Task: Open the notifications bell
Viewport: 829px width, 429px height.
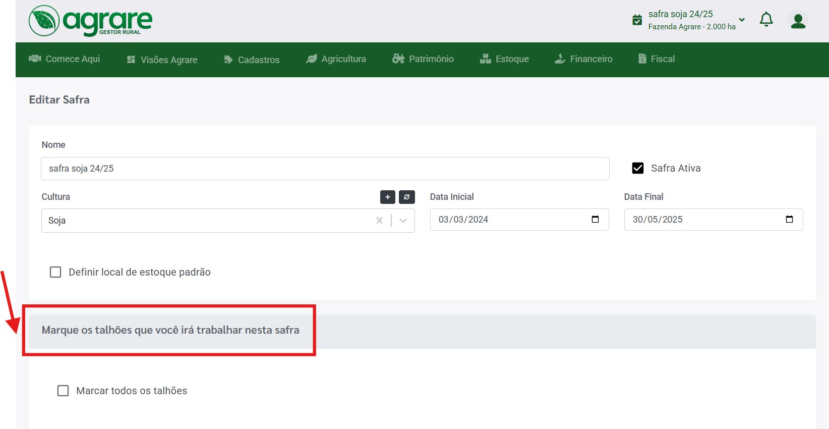Action: point(766,20)
